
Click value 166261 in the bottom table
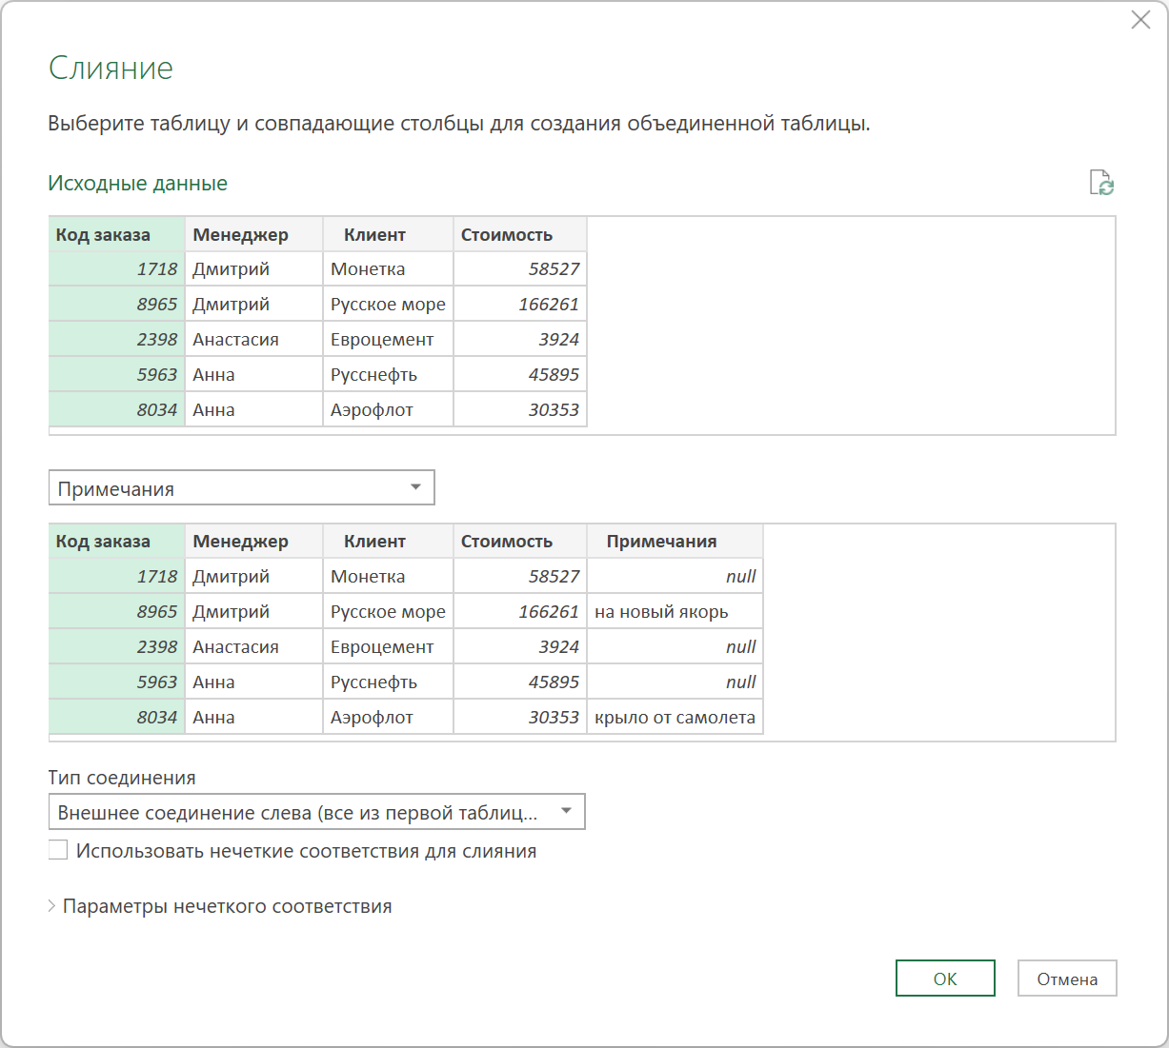[x=520, y=612]
